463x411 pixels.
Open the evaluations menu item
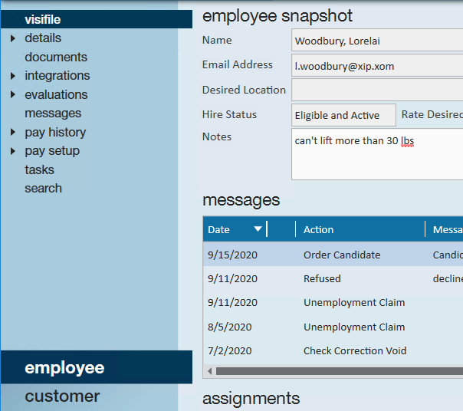tap(56, 94)
